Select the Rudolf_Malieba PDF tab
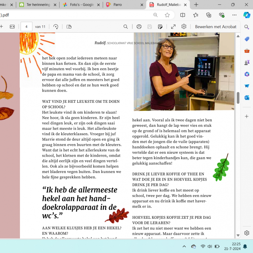253x253 pixels. 168,5
